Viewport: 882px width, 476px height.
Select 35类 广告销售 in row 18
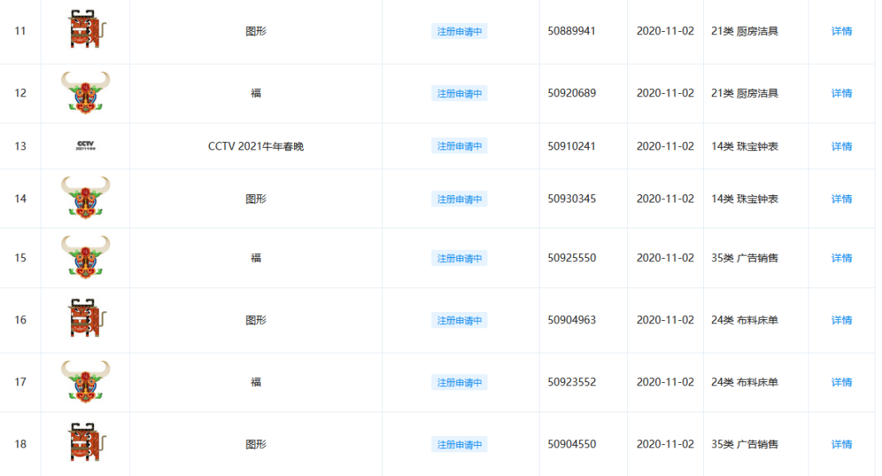pyautogui.click(x=745, y=444)
